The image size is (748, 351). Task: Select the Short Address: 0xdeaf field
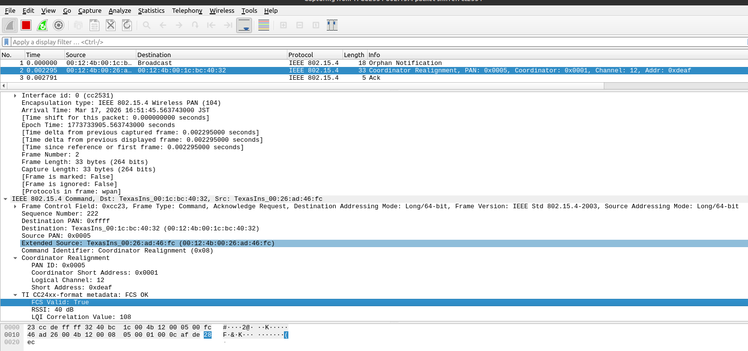72,287
